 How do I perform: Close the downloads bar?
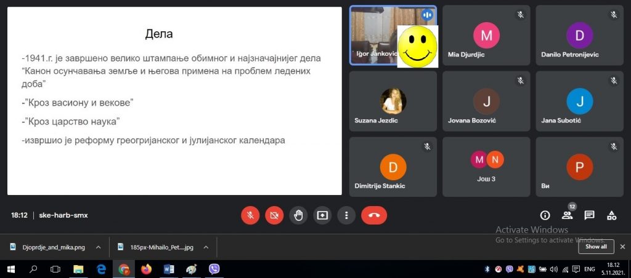(622, 247)
